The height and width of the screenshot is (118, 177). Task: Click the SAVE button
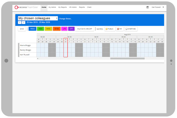(x=22, y=29)
